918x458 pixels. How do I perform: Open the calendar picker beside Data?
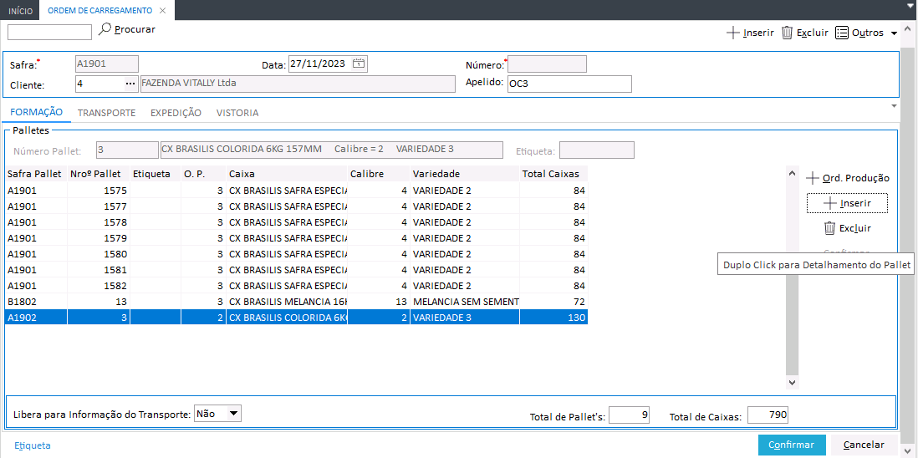click(x=359, y=64)
